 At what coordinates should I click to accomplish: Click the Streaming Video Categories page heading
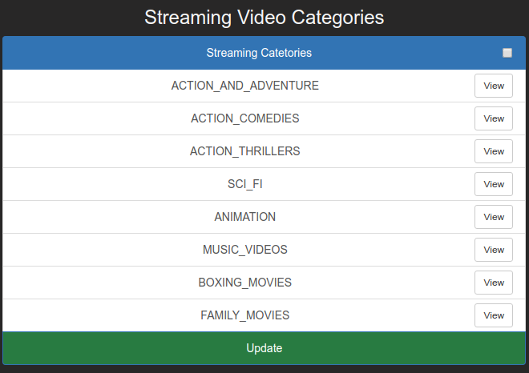[x=264, y=18]
